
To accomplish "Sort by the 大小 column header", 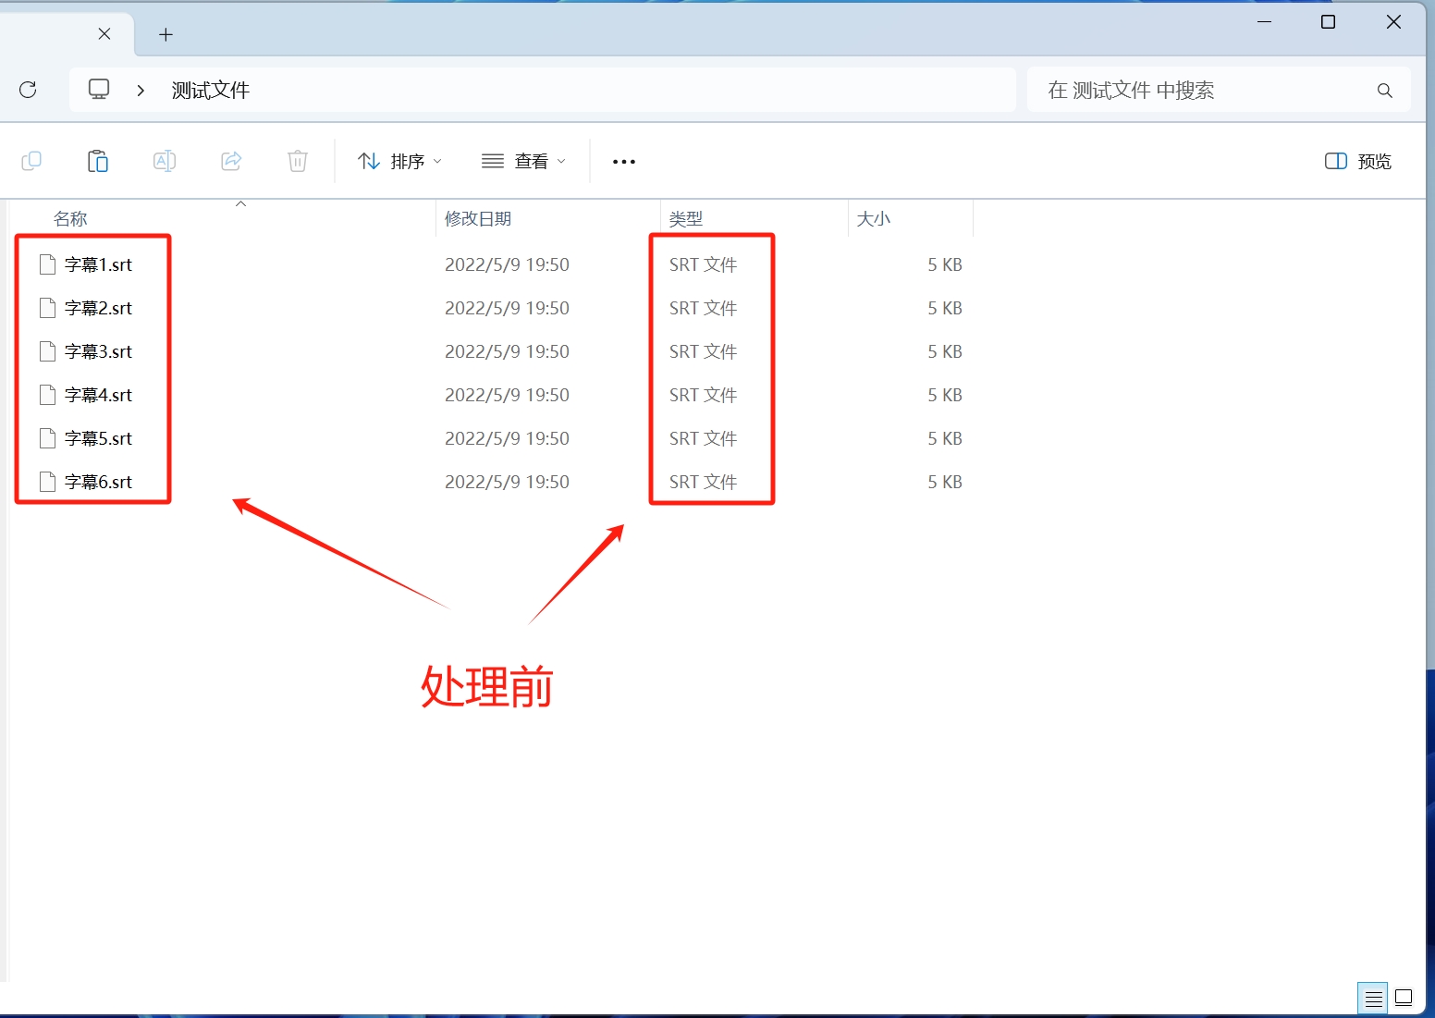I will click(874, 218).
